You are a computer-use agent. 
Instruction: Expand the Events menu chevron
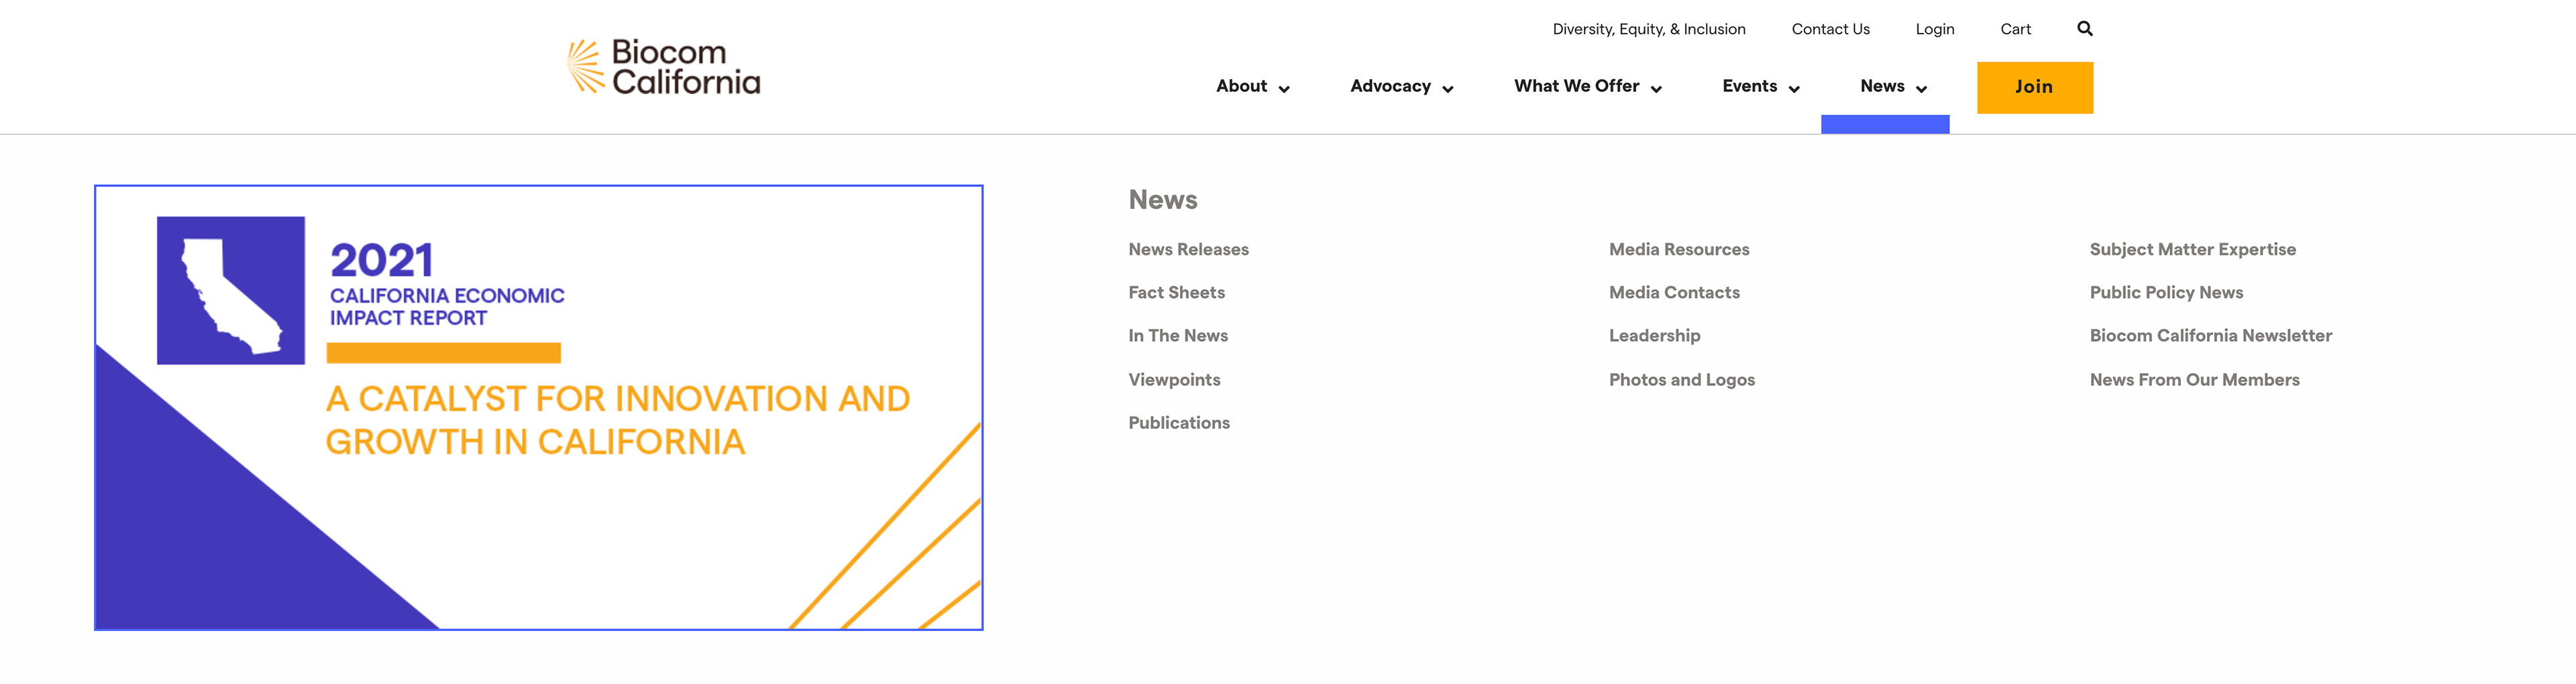[1794, 89]
